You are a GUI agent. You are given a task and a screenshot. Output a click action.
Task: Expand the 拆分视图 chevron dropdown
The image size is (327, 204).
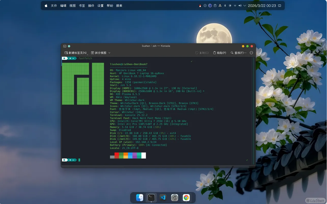[x=109, y=53]
